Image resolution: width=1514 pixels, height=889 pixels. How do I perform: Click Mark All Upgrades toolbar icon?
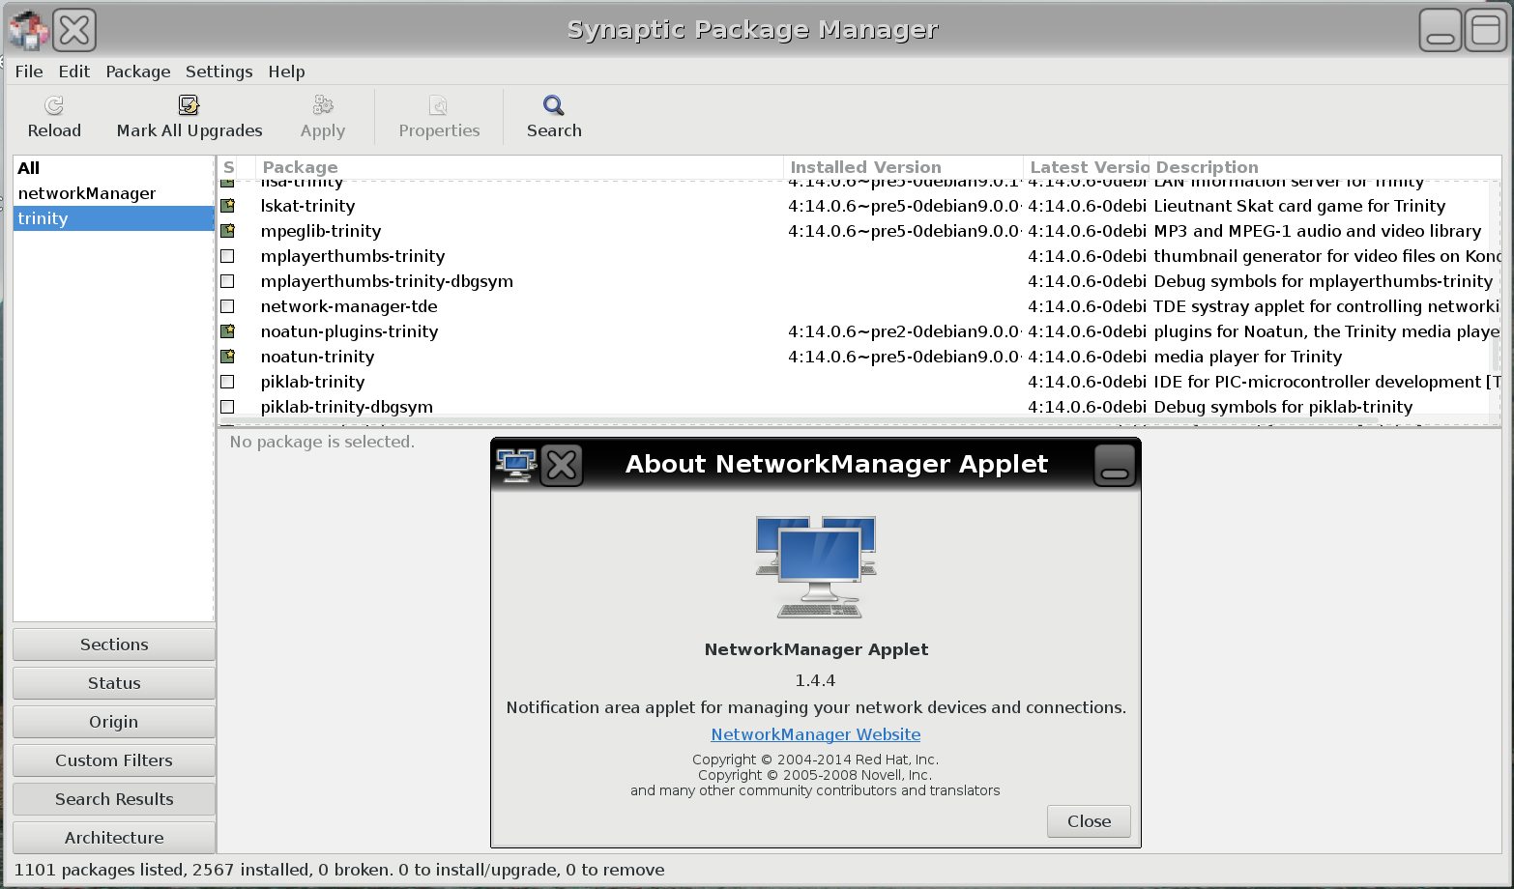click(189, 105)
